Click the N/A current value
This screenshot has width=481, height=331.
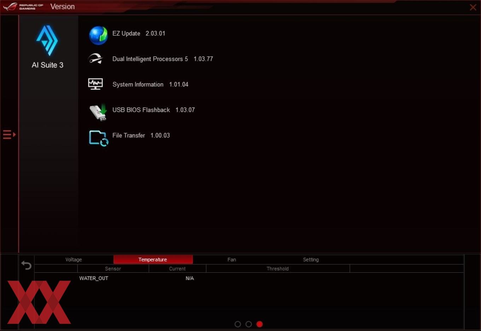(x=190, y=278)
